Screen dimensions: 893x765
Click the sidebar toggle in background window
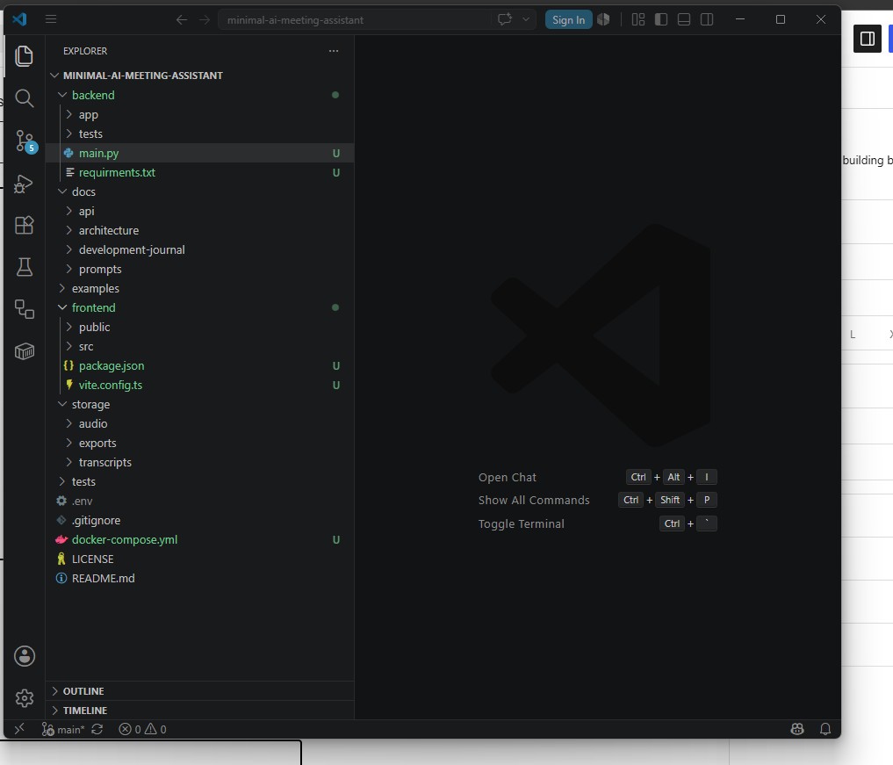[868, 39]
